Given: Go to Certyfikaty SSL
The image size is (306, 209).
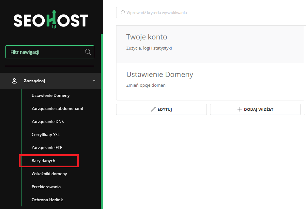Looking at the screenshot, I should pyautogui.click(x=46, y=135).
